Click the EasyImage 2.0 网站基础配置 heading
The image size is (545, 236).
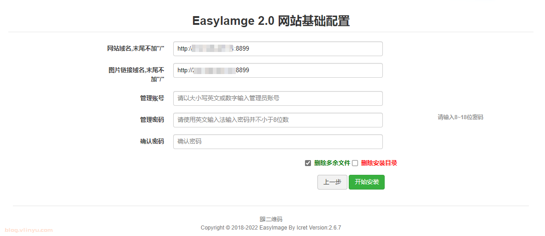click(271, 21)
